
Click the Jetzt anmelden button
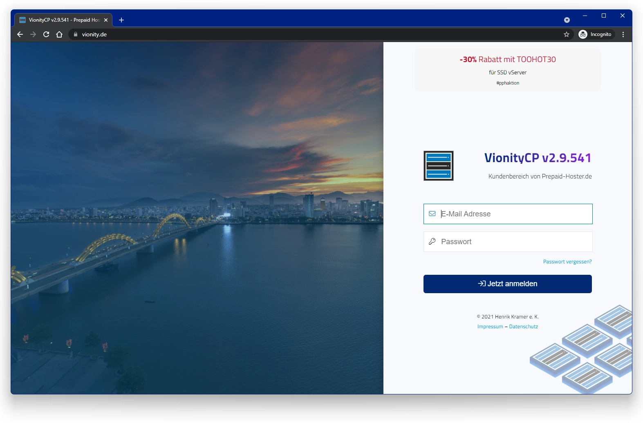pyautogui.click(x=508, y=284)
